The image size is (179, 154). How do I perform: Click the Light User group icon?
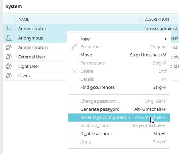9,66
